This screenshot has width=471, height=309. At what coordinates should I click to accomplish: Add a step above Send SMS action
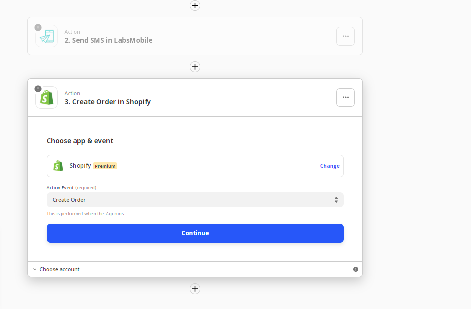coord(195,5)
